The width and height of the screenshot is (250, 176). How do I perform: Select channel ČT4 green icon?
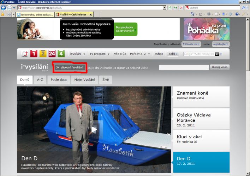coord(61,54)
